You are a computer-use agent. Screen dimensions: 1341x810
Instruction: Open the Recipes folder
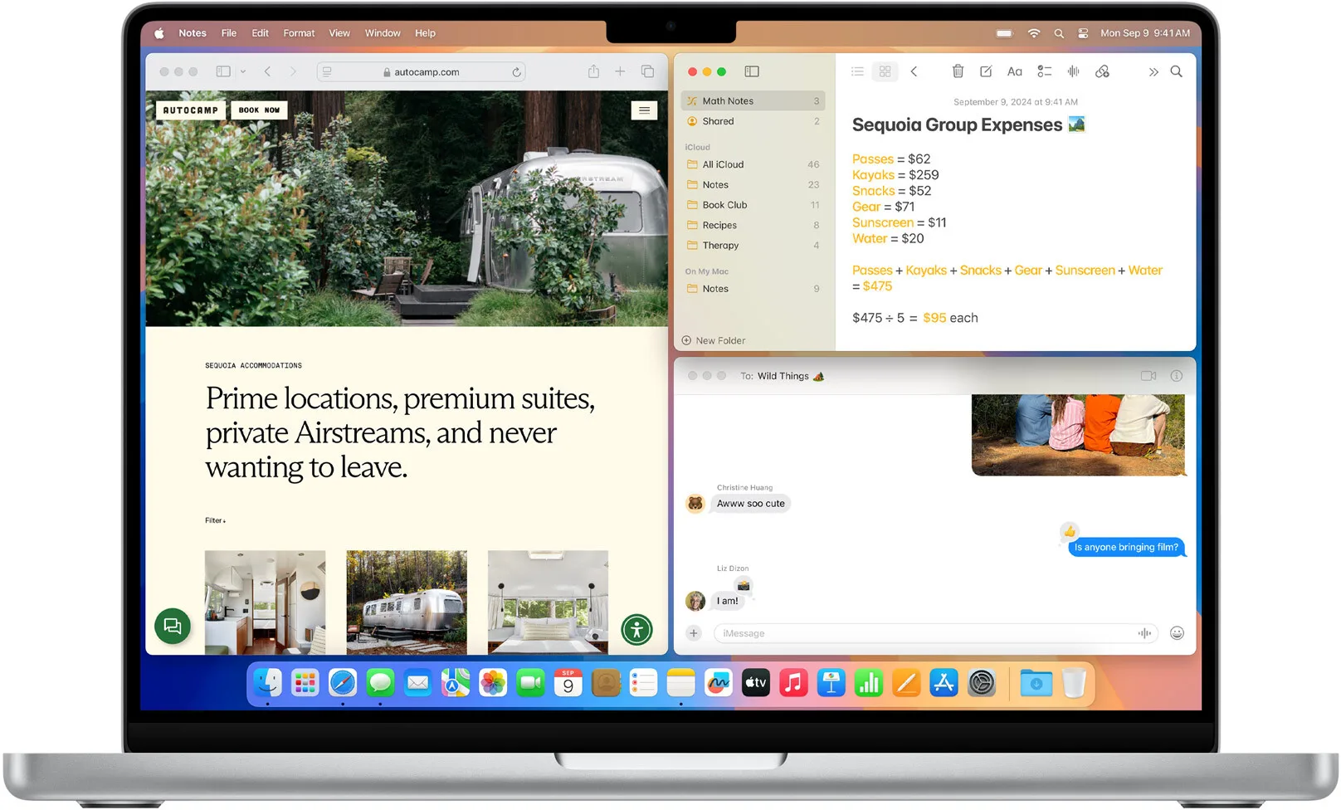coord(753,225)
